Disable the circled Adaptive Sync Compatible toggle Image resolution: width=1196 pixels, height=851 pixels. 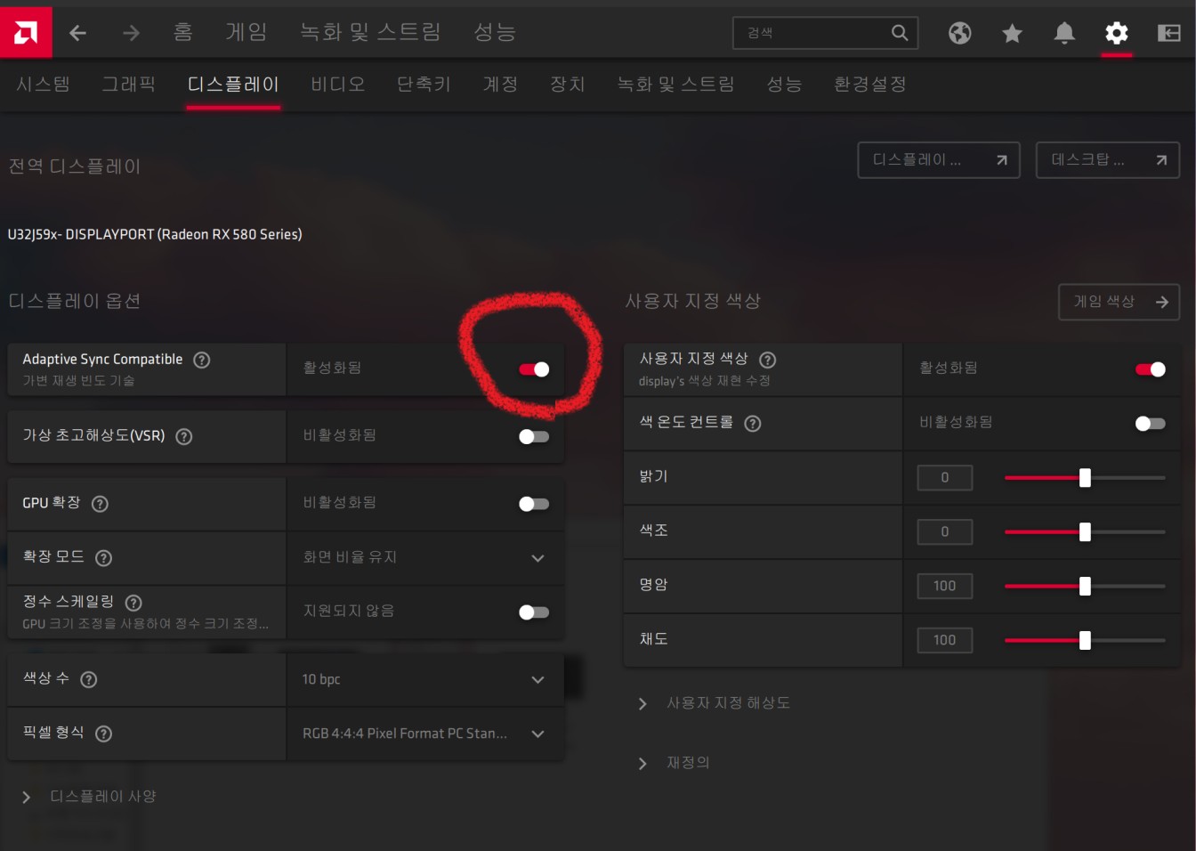(x=534, y=369)
